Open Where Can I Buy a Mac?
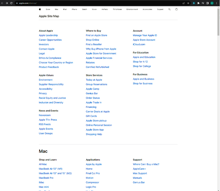The image size is (220, 191). 146,164
